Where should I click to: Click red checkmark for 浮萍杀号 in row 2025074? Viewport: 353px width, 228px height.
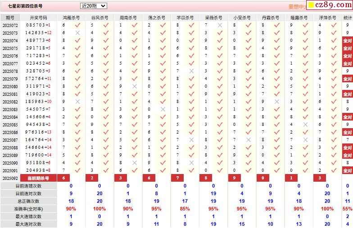pos(334,40)
